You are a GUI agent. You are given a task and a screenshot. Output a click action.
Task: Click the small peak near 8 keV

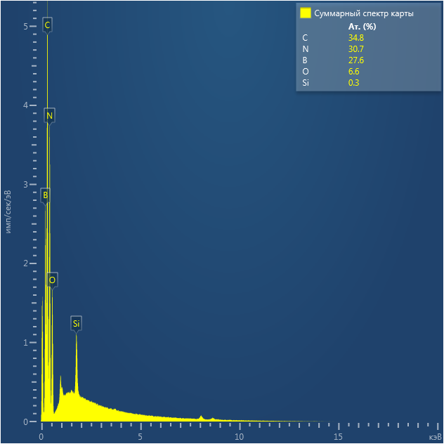pyautogui.click(x=201, y=417)
